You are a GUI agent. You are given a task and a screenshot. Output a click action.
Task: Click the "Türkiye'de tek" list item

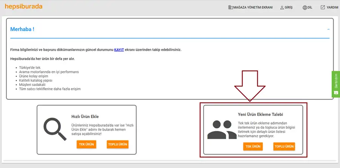tap(30, 67)
